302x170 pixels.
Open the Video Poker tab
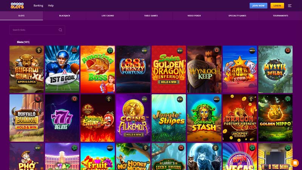pyautogui.click(x=194, y=15)
